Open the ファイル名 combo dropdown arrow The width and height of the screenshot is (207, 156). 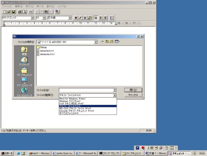pos(115,90)
